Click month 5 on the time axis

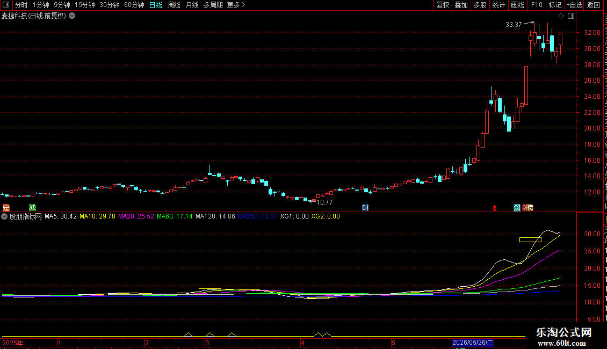[x=393, y=343]
